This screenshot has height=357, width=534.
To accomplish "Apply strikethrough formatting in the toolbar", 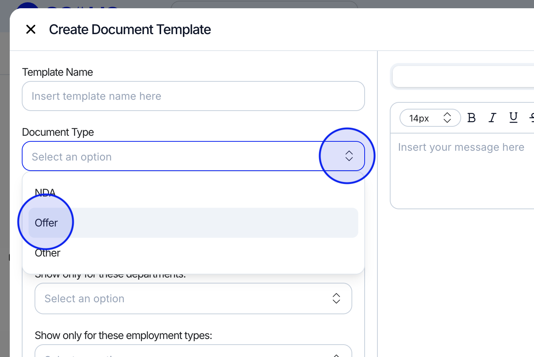I will click(531, 118).
